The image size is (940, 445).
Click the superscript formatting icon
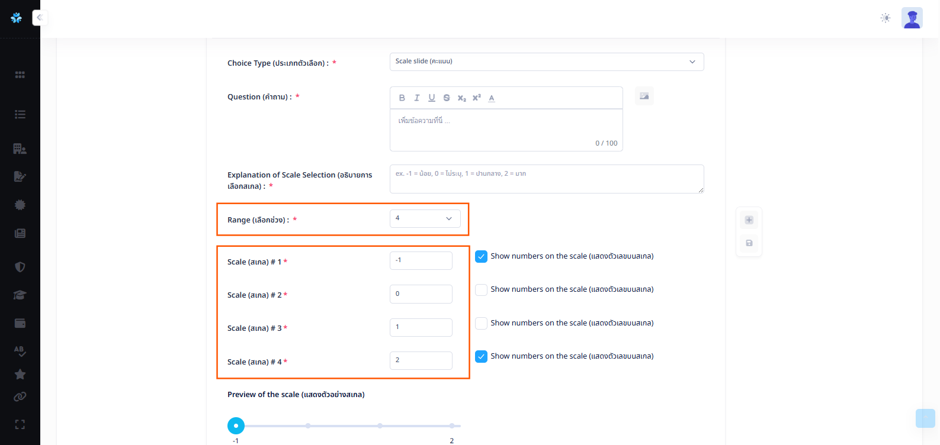pos(477,98)
